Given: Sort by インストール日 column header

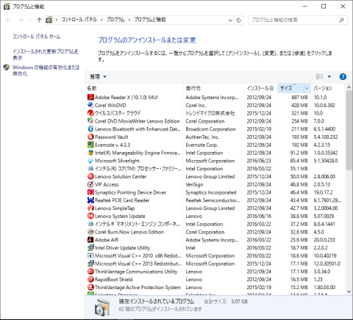Looking at the screenshot, I should tap(261, 88).
